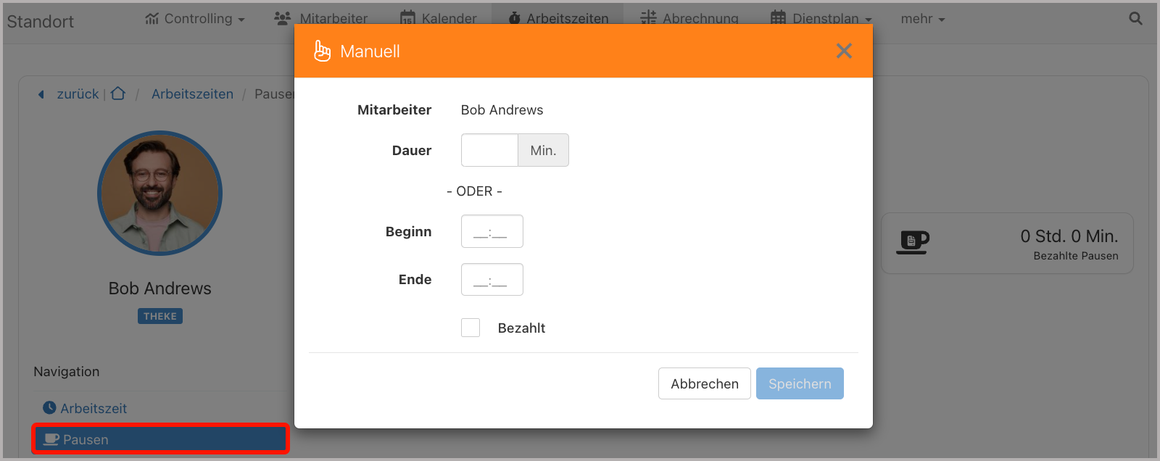The height and width of the screenshot is (461, 1160).
Task: Click Bob Andrews profile photo
Action: (x=159, y=193)
